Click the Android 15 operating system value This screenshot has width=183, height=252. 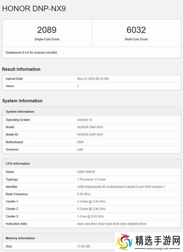click(x=85, y=120)
